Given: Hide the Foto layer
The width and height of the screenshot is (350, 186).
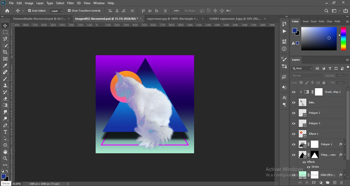Looking at the screenshot, I should pos(294,102).
